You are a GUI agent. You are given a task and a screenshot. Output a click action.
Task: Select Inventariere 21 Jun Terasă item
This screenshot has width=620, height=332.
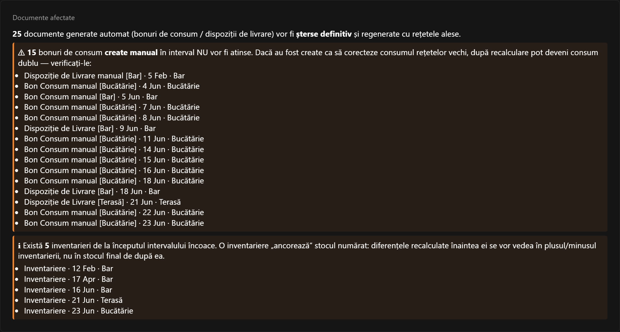coord(73,300)
